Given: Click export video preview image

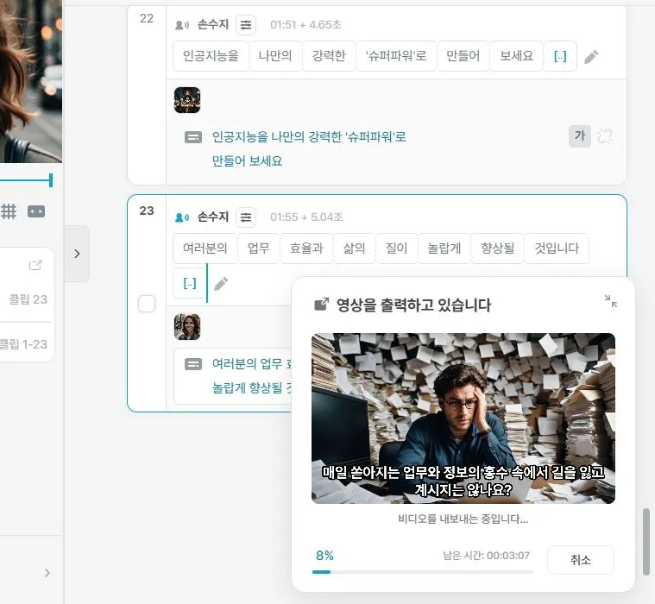Looking at the screenshot, I should coord(463,418).
